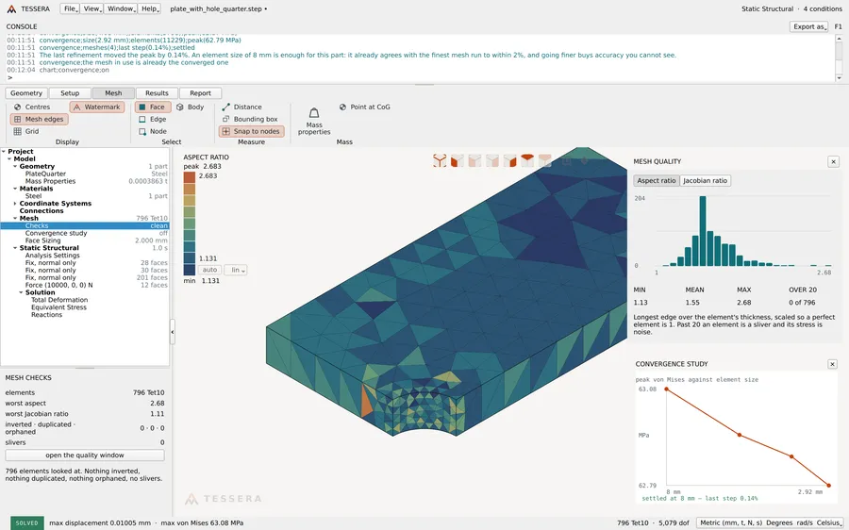Click the aspect ratio legend peak swatch
Image resolution: width=849 pixels, height=530 pixels.
tap(190, 176)
